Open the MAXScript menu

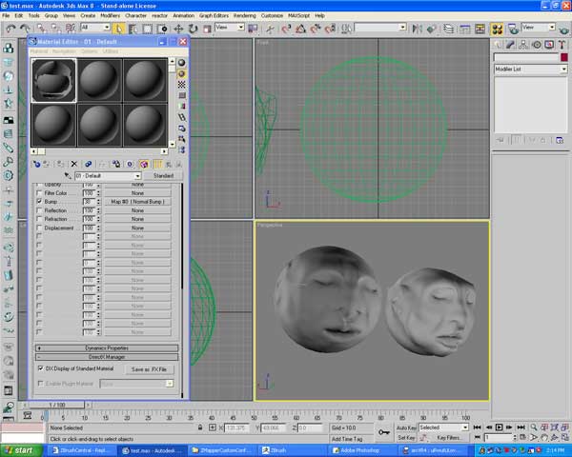[298, 15]
